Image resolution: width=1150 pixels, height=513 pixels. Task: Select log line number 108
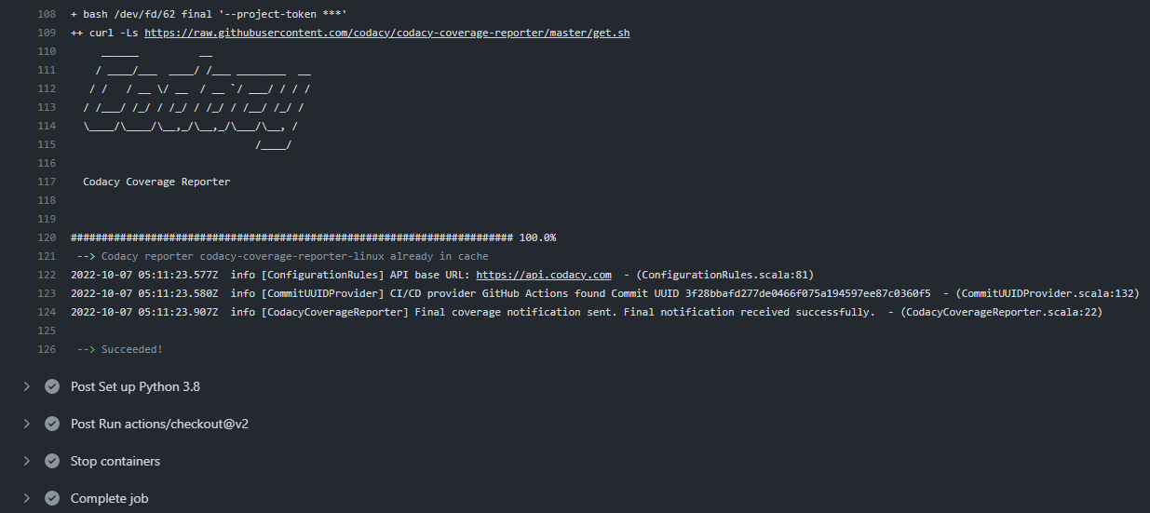tap(47, 14)
